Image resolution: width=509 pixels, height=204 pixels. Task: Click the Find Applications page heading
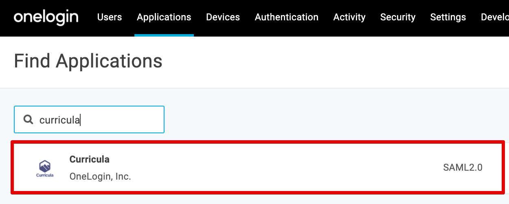point(88,61)
